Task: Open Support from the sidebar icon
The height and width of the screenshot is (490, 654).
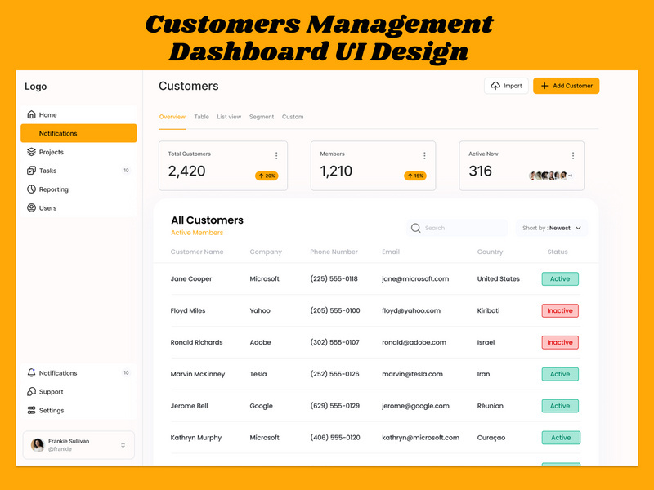Action: 31,391
